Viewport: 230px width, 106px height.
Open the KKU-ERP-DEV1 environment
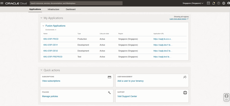coord(51,45)
